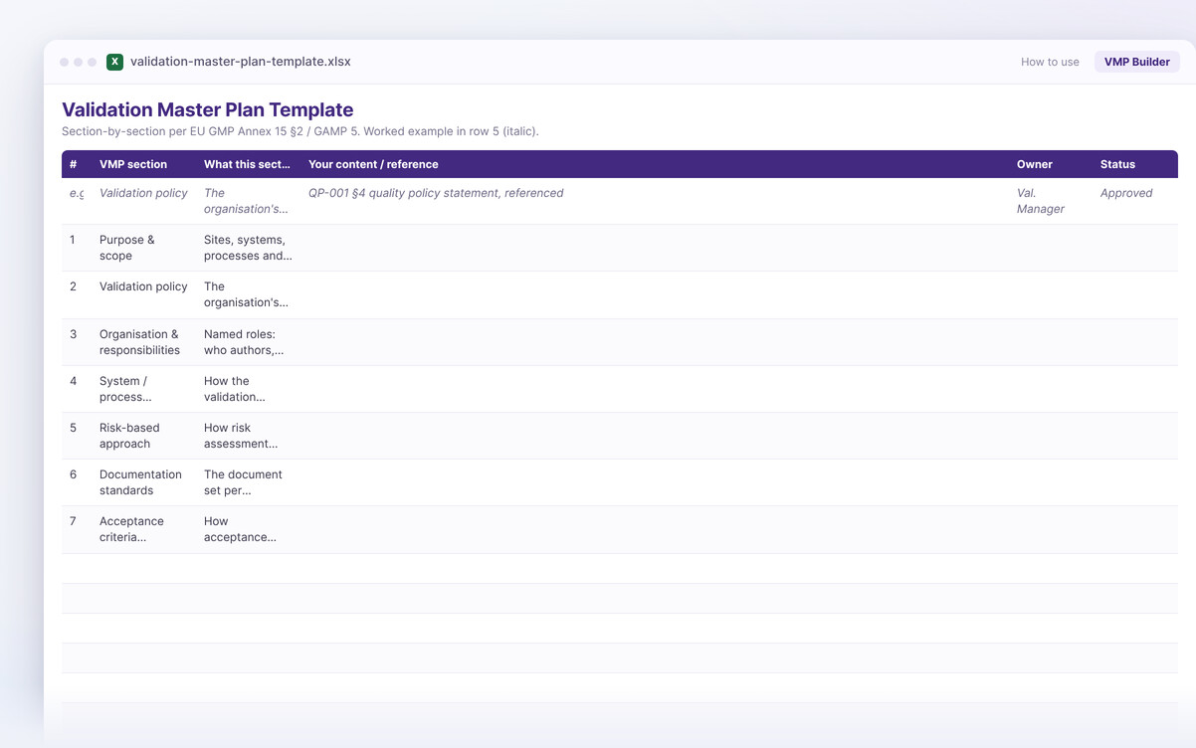This screenshot has width=1196, height=748.
Task: Click the What this section column header
Action: click(x=248, y=164)
